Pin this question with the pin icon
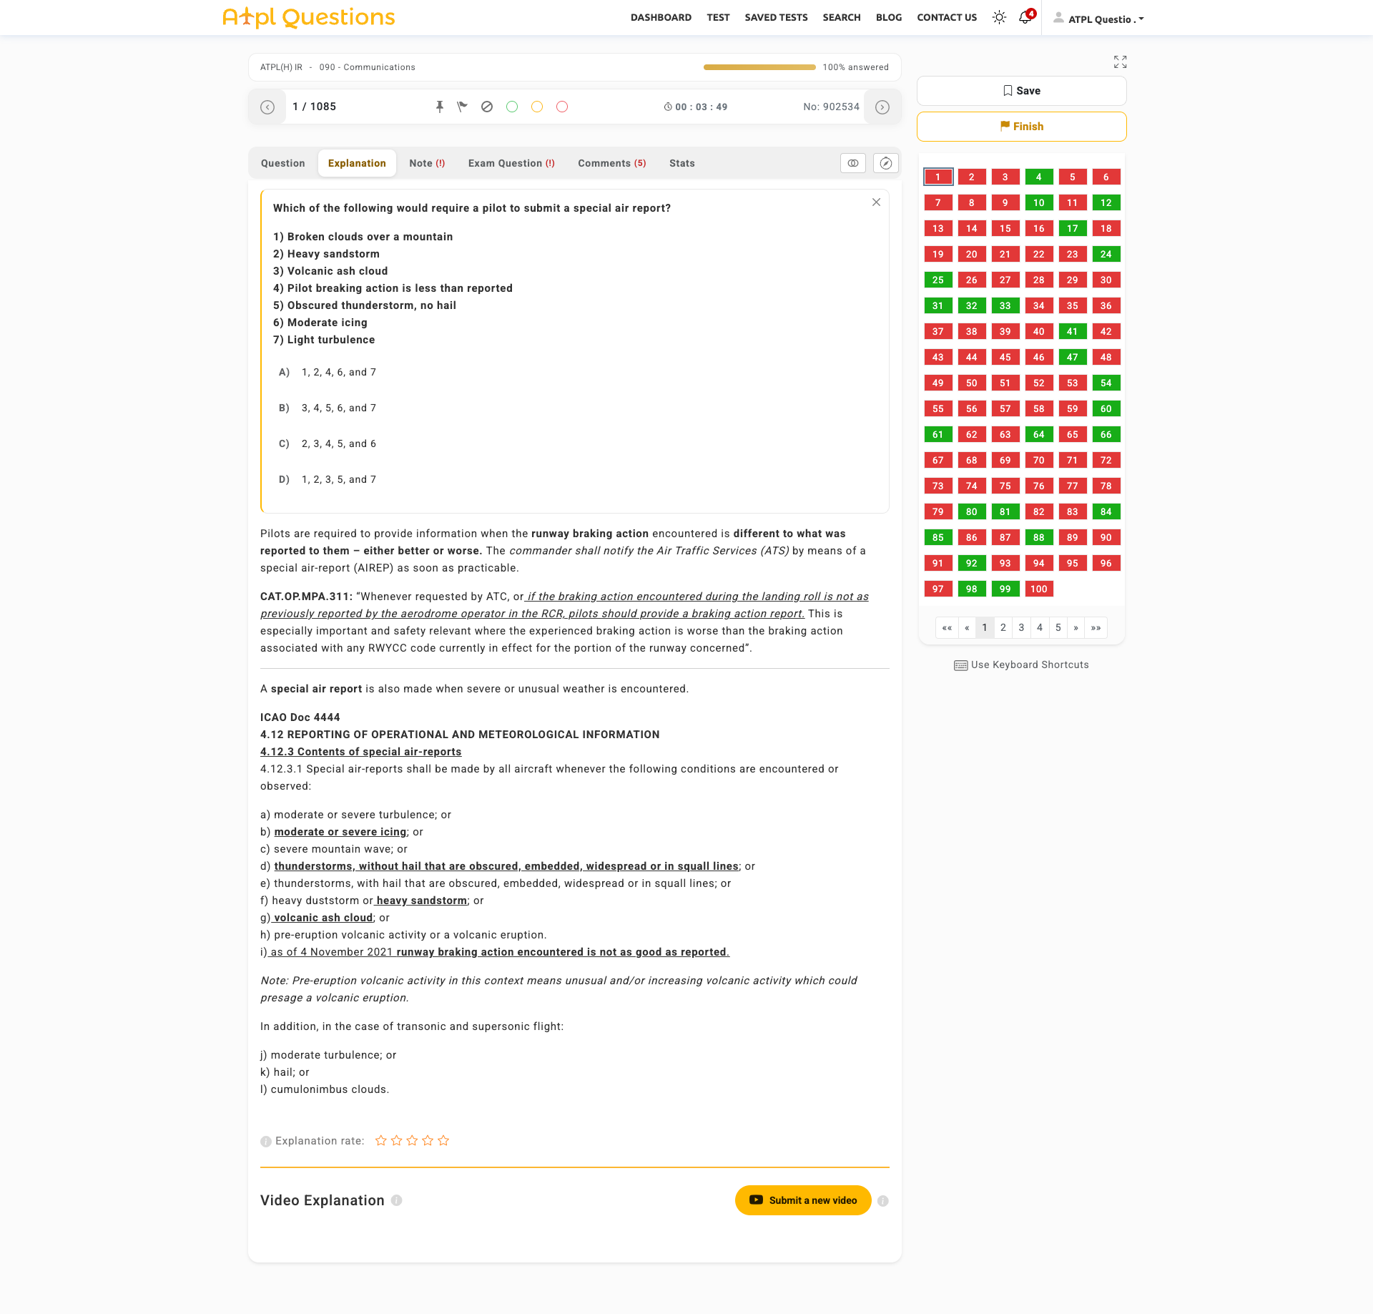Image resolution: width=1373 pixels, height=1314 pixels. coord(440,107)
